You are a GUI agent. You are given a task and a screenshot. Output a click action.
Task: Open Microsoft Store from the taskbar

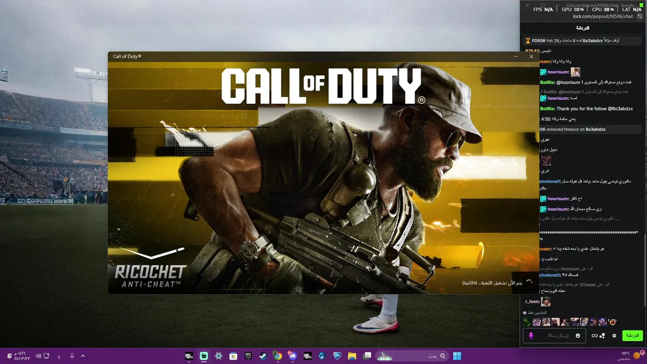[x=234, y=356]
